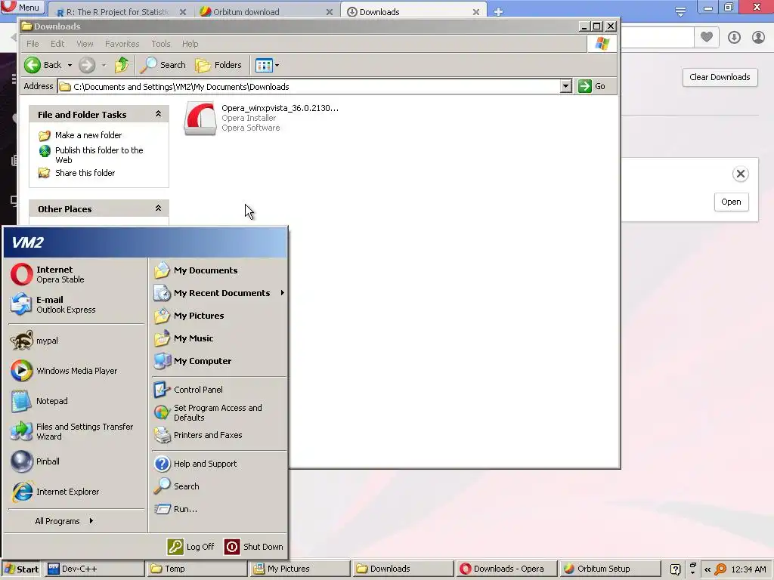The width and height of the screenshot is (774, 580).
Task: Switch to Orbitum Setup taskbar button
Action: pos(610,569)
